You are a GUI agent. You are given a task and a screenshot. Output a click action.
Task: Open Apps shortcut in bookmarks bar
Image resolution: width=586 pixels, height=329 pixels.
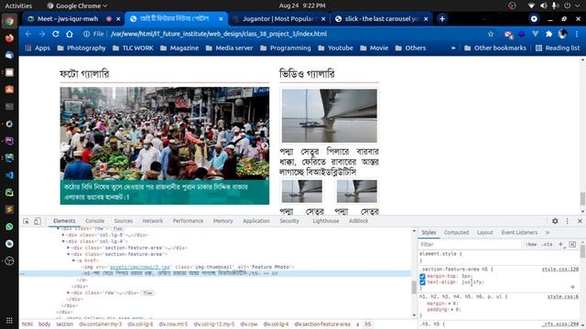pos(38,48)
